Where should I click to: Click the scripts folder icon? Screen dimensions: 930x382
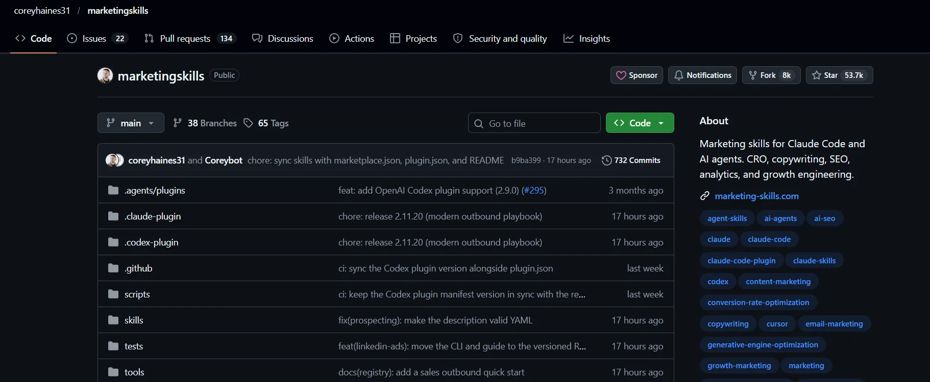coord(113,294)
